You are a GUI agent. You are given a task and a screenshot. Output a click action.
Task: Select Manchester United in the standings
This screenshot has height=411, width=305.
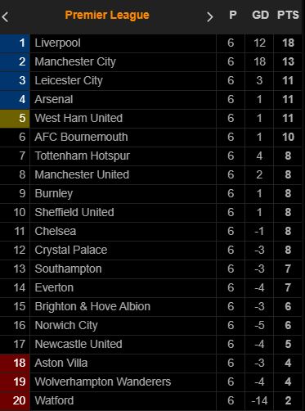pyautogui.click(x=150, y=175)
